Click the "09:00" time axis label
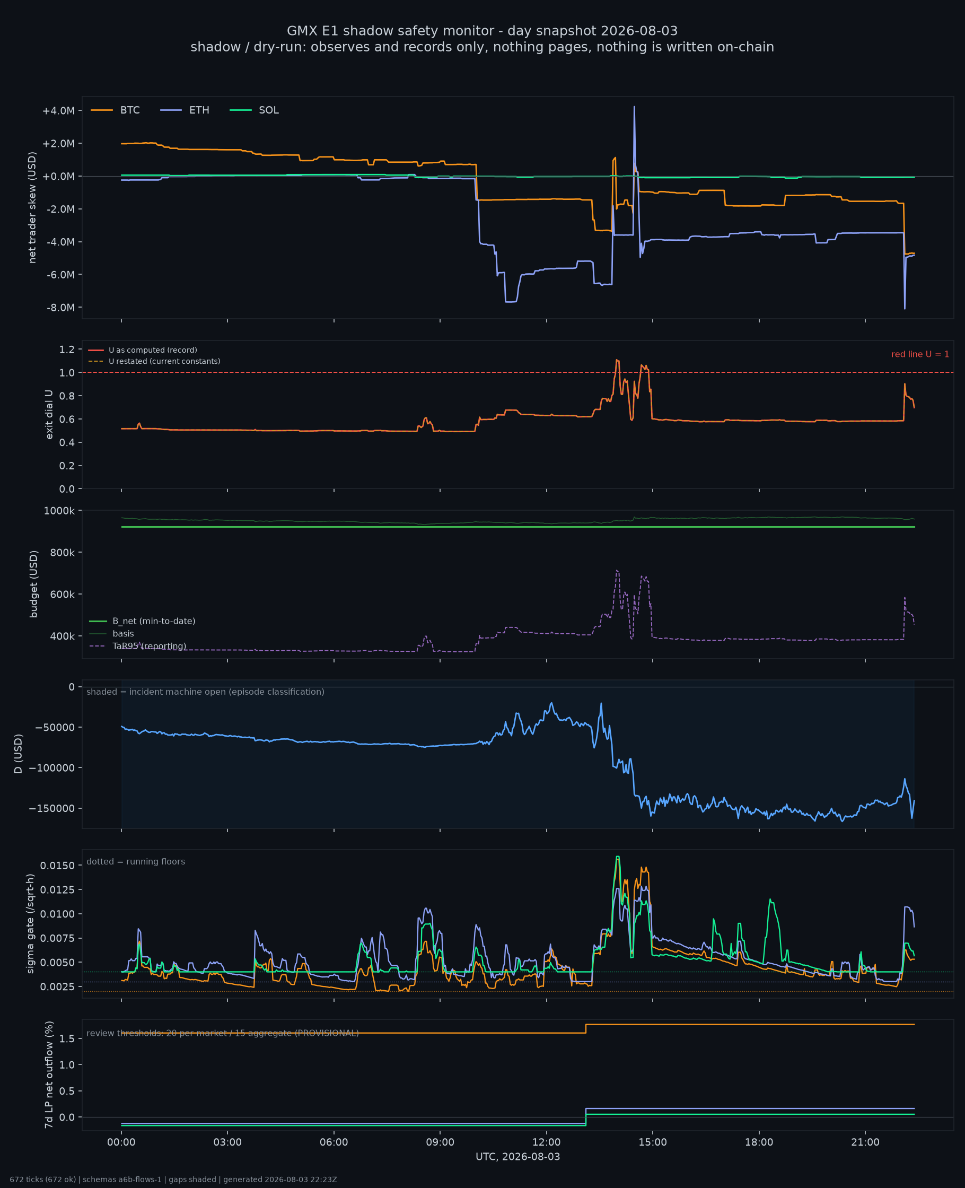Screen dimensions: 965x1188 tap(440, 1142)
